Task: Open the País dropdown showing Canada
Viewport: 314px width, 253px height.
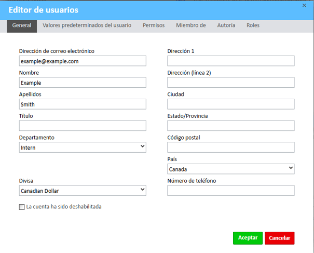Action: (230, 169)
